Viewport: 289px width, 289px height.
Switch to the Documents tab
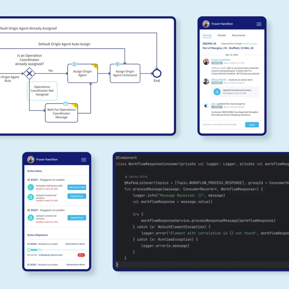pyautogui.click(x=238, y=35)
